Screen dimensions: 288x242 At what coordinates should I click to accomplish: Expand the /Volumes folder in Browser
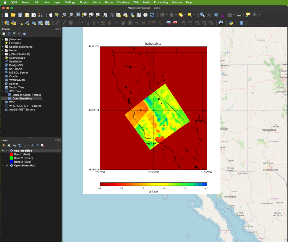point(3,39)
